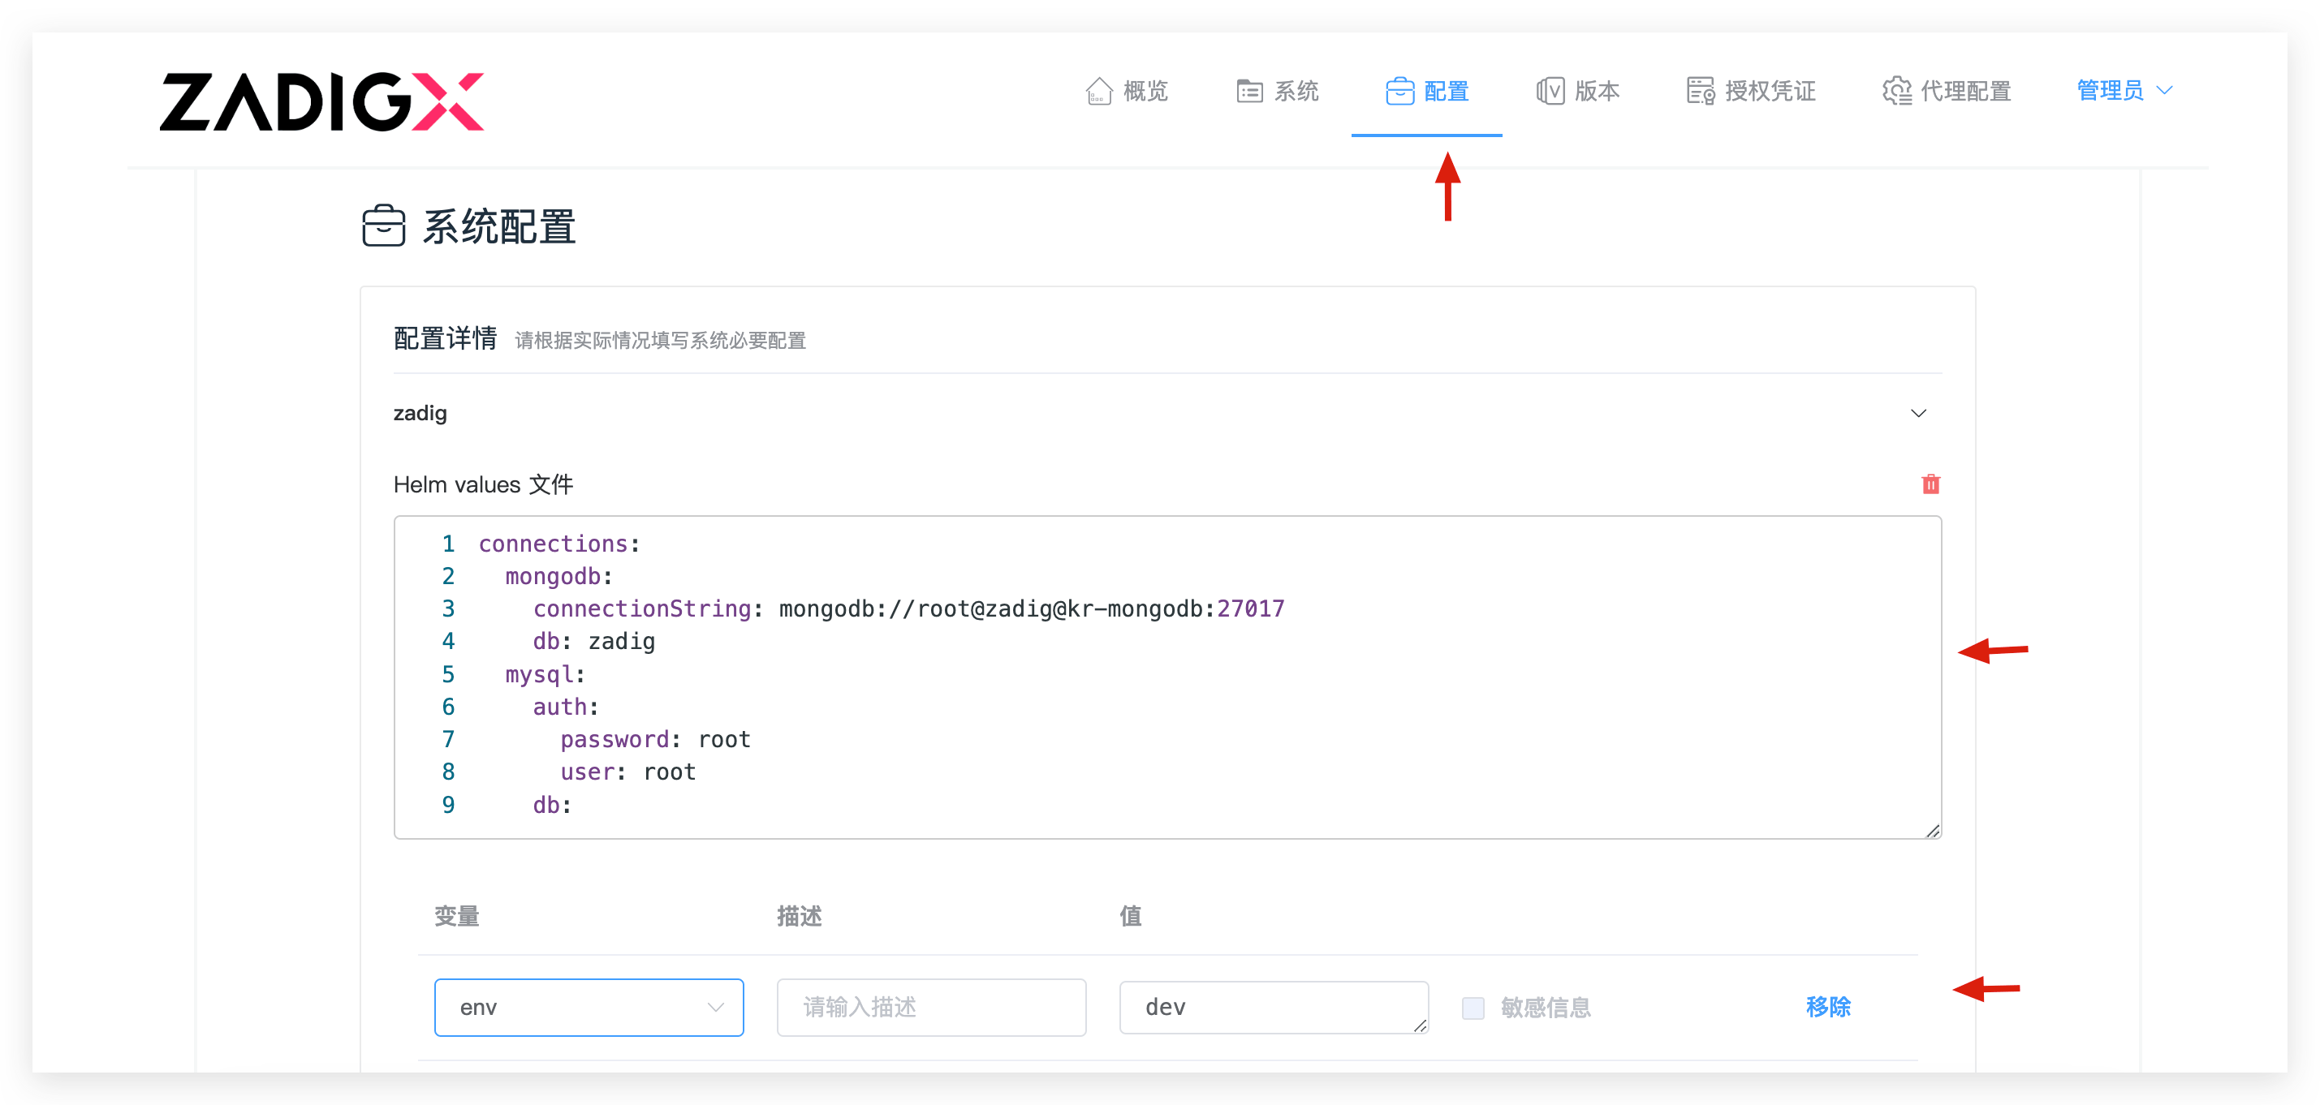This screenshot has height=1105, width=2320.
Task: Delete the Helm values 文件 via trash icon
Action: [x=1930, y=484]
